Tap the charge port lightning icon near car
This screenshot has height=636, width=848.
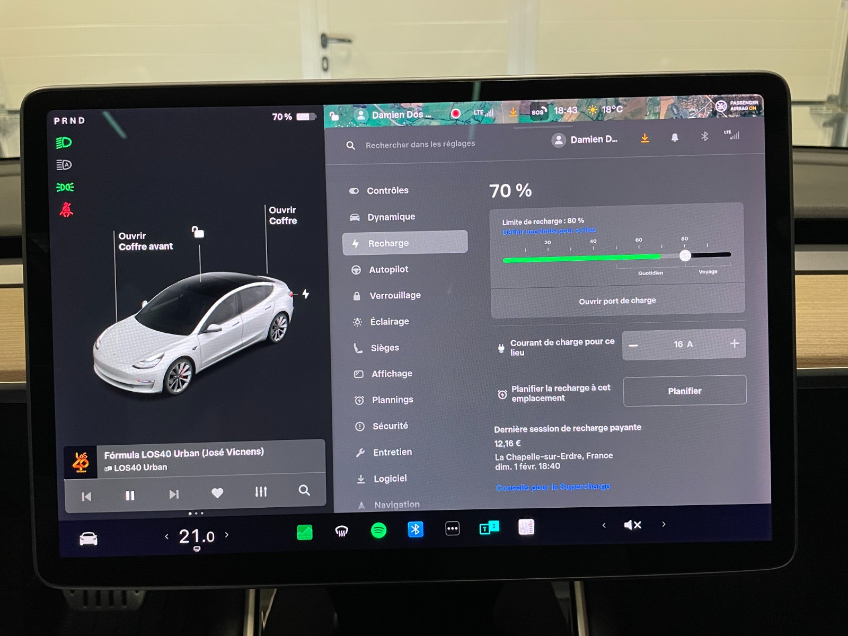click(306, 294)
